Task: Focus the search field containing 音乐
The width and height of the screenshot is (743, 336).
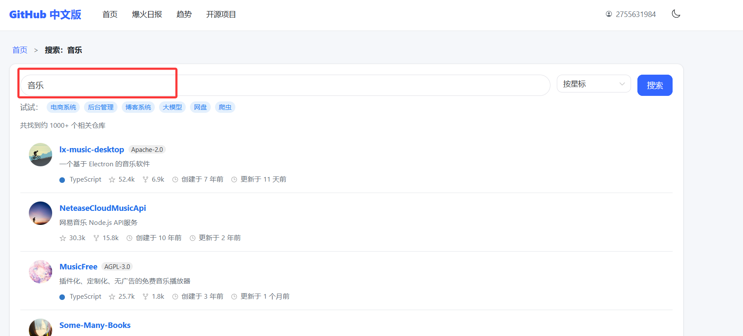Action: 285,85
